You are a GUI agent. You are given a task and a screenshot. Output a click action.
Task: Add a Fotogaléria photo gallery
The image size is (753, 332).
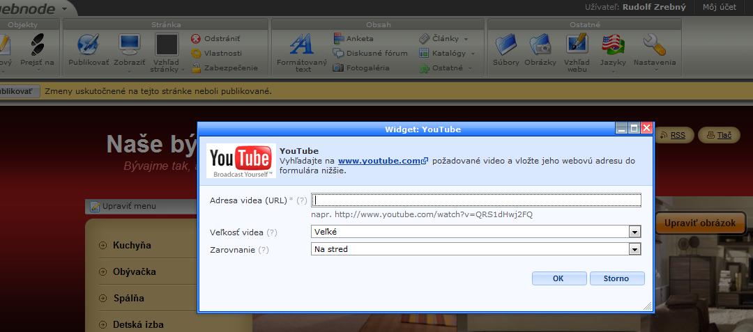tap(362, 68)
